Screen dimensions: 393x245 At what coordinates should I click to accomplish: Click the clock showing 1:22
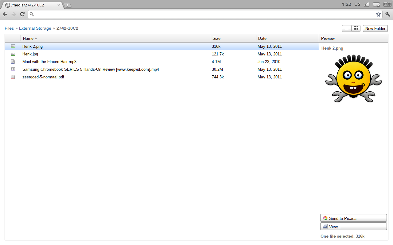(346, 4)
